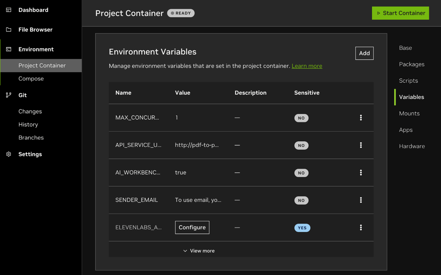View Git Changes

[x=30, y=111]
